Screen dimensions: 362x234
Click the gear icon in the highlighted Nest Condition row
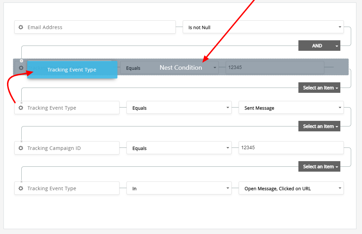click(21, 68)
